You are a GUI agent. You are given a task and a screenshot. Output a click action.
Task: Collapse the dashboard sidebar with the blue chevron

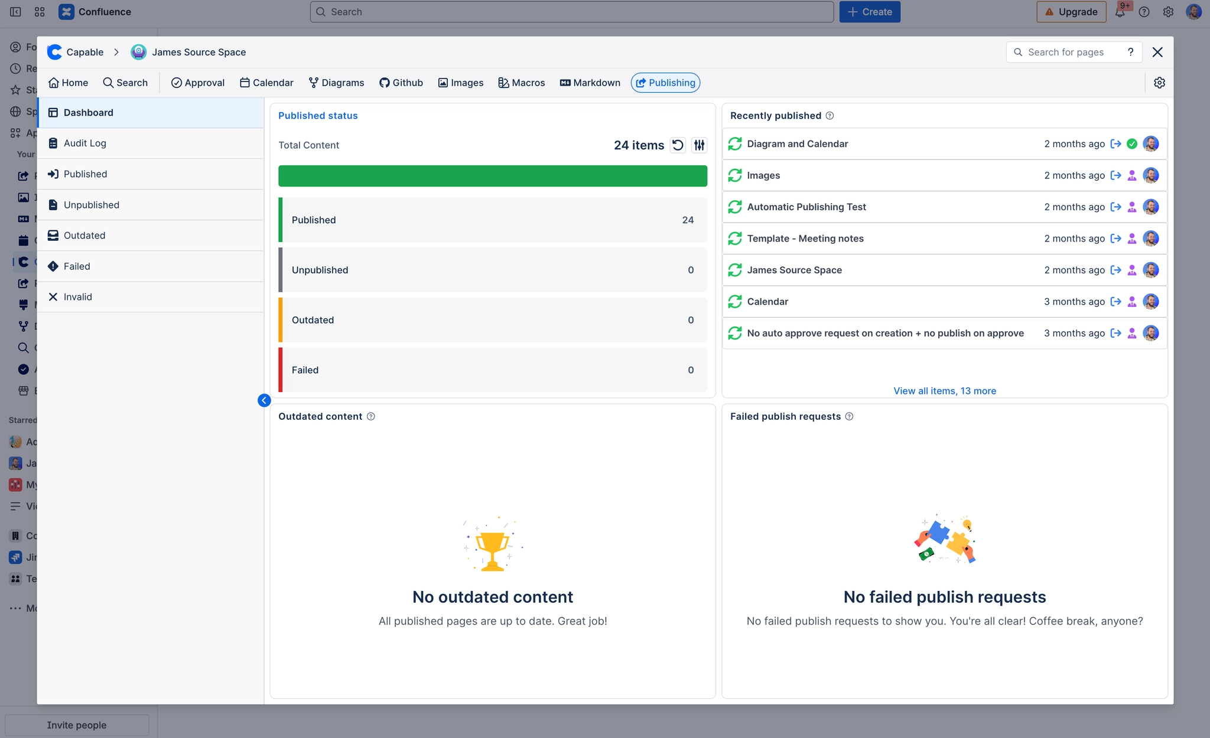(264, 400)
